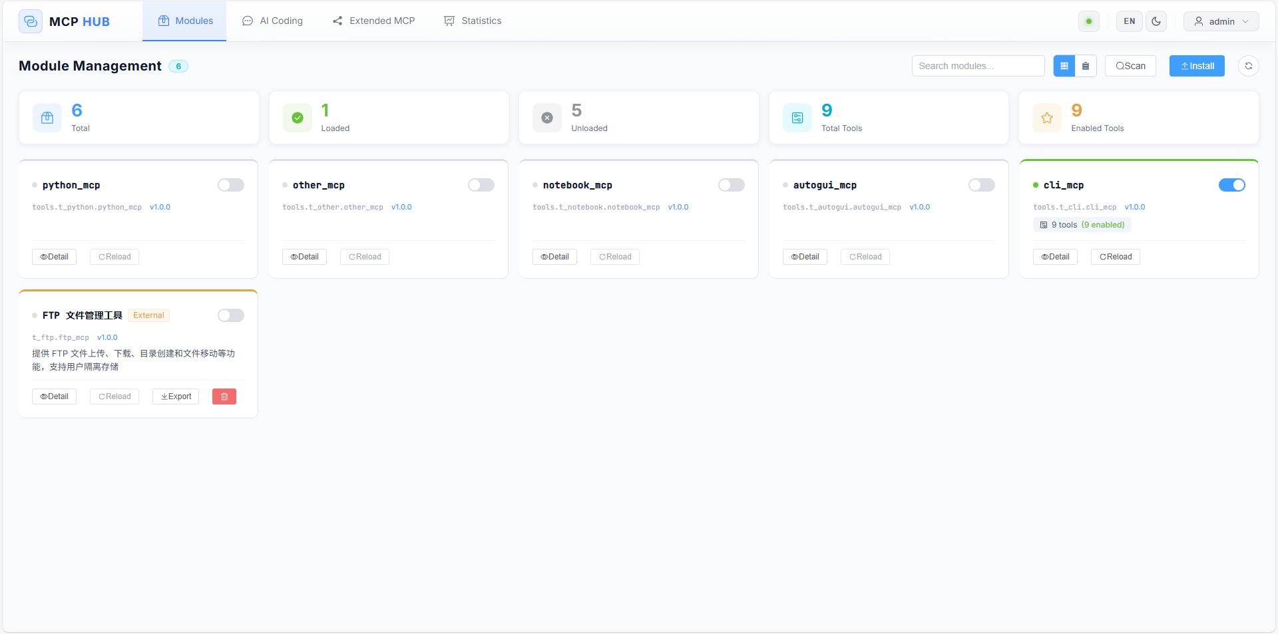
Task: Click the green connection status indicator
Action: coord(1088,21)
